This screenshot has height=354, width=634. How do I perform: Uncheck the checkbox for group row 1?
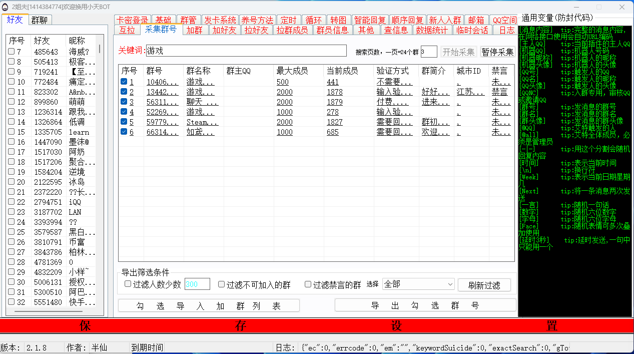124,82
